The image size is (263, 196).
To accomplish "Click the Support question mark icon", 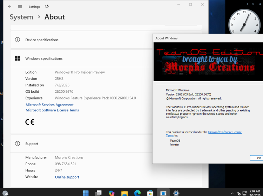I will 18,143.
